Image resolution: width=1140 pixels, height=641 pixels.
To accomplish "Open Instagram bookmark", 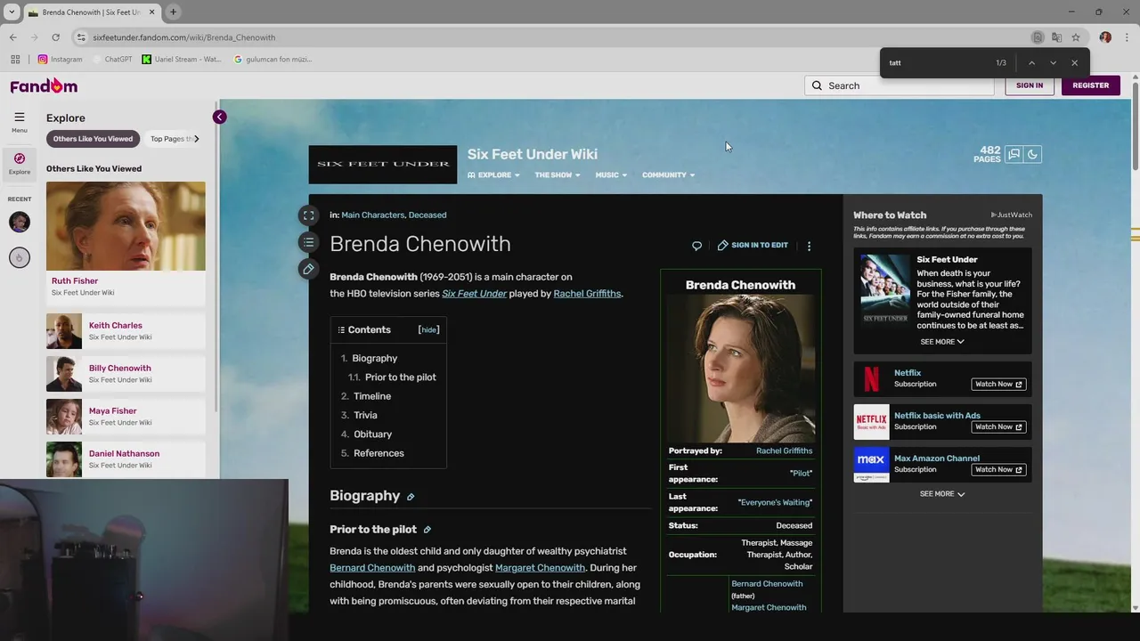I will pos(60,60).
